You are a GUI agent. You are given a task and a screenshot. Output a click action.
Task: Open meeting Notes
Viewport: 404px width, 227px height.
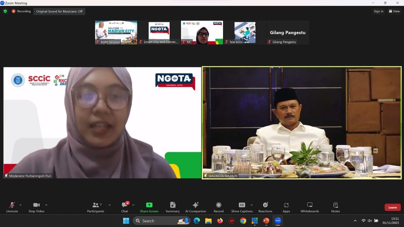click(335, 207)
